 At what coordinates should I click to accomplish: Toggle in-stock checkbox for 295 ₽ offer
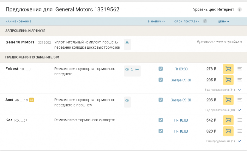click(x=161, y=80)
